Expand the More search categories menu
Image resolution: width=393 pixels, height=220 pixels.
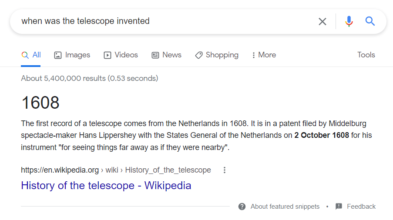tap(264, 55)
